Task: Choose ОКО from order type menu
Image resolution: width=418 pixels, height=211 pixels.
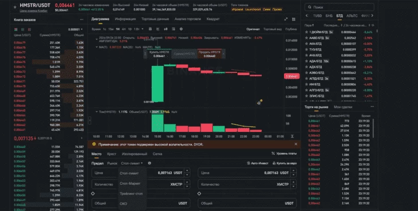Action: pyautogui.click(x=124, y=204)
